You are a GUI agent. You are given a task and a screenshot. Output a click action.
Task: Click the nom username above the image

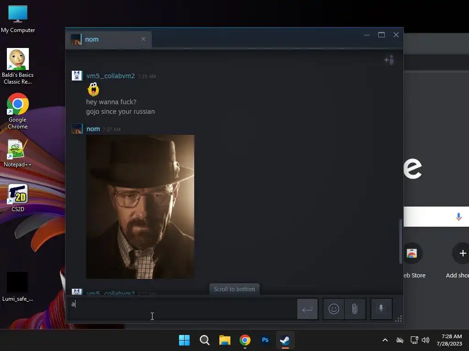click(x=93, y=129)
